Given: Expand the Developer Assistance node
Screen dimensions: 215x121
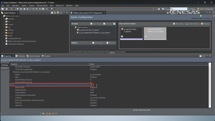Looking at the screenshot, I should [x=4, y=44].
